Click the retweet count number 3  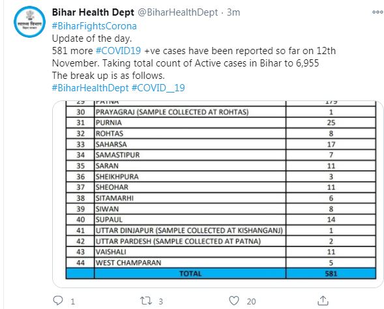[160, 301]
